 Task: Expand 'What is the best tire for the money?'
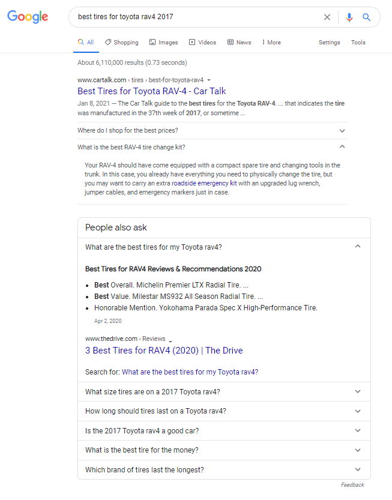click(x=224, y=450)
